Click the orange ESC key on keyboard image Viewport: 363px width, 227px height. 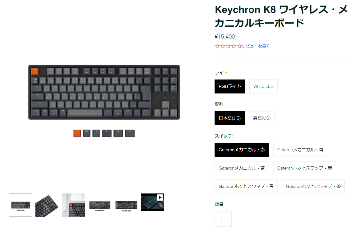[x=35, y=71]
